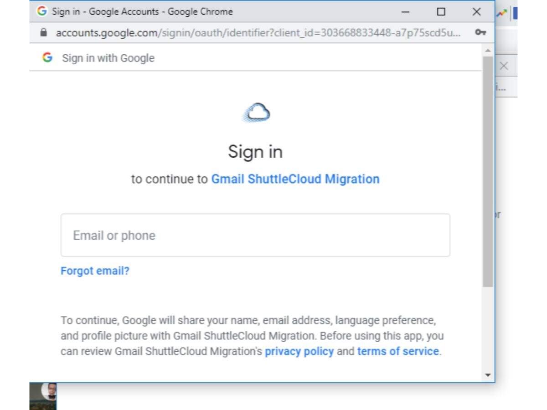
Task: Minimize the Google sign-in popup window
Action: pos(405,12)
